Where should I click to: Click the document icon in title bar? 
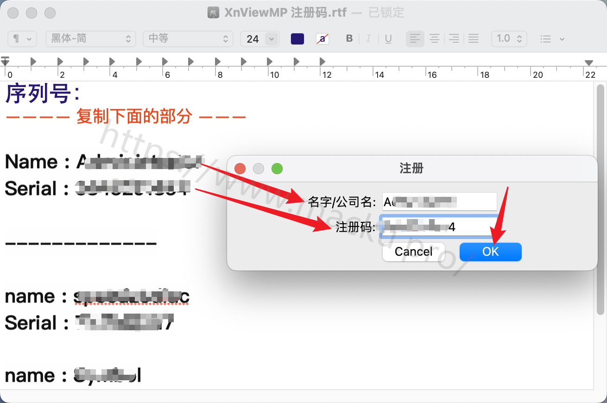[x=213, y=13]
